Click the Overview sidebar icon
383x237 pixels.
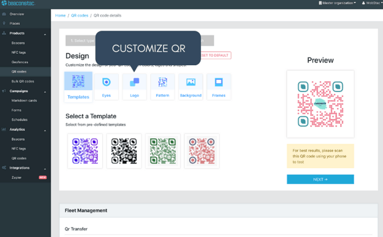4,14
